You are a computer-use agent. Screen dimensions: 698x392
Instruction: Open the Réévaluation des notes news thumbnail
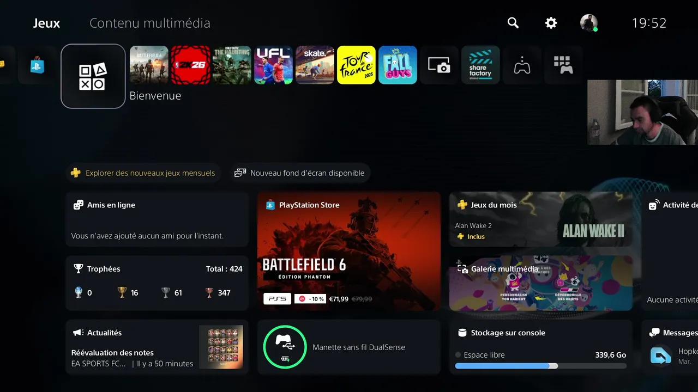(221, 347)
